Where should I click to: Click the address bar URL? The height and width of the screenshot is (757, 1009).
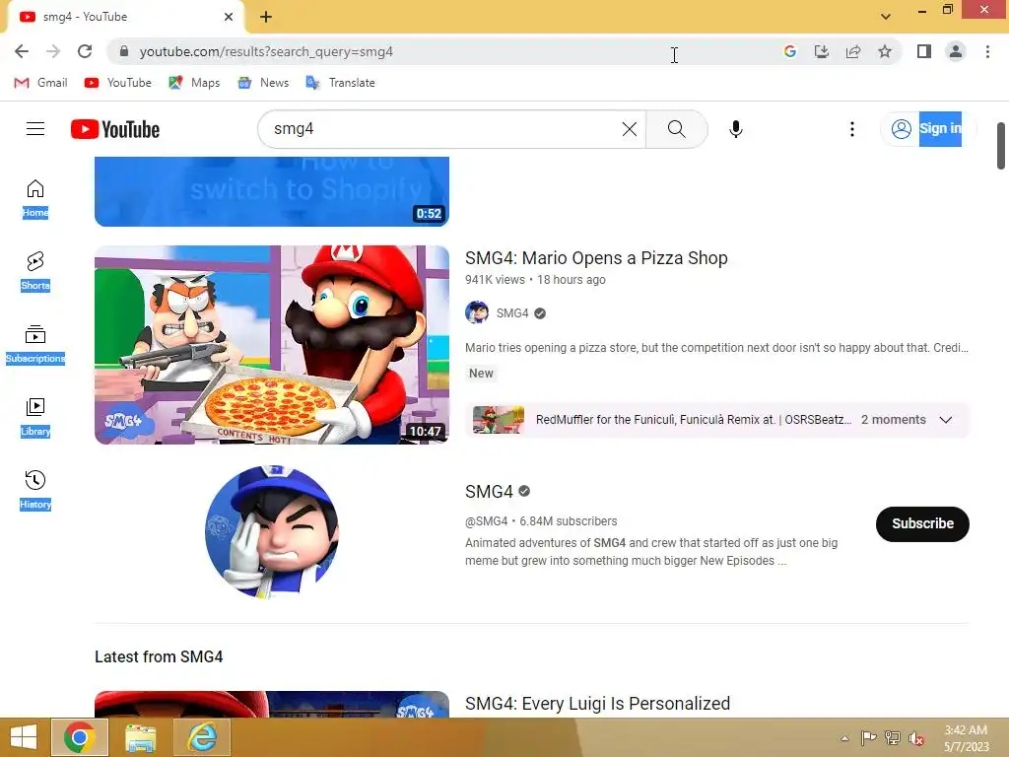[x=266, y=51]
